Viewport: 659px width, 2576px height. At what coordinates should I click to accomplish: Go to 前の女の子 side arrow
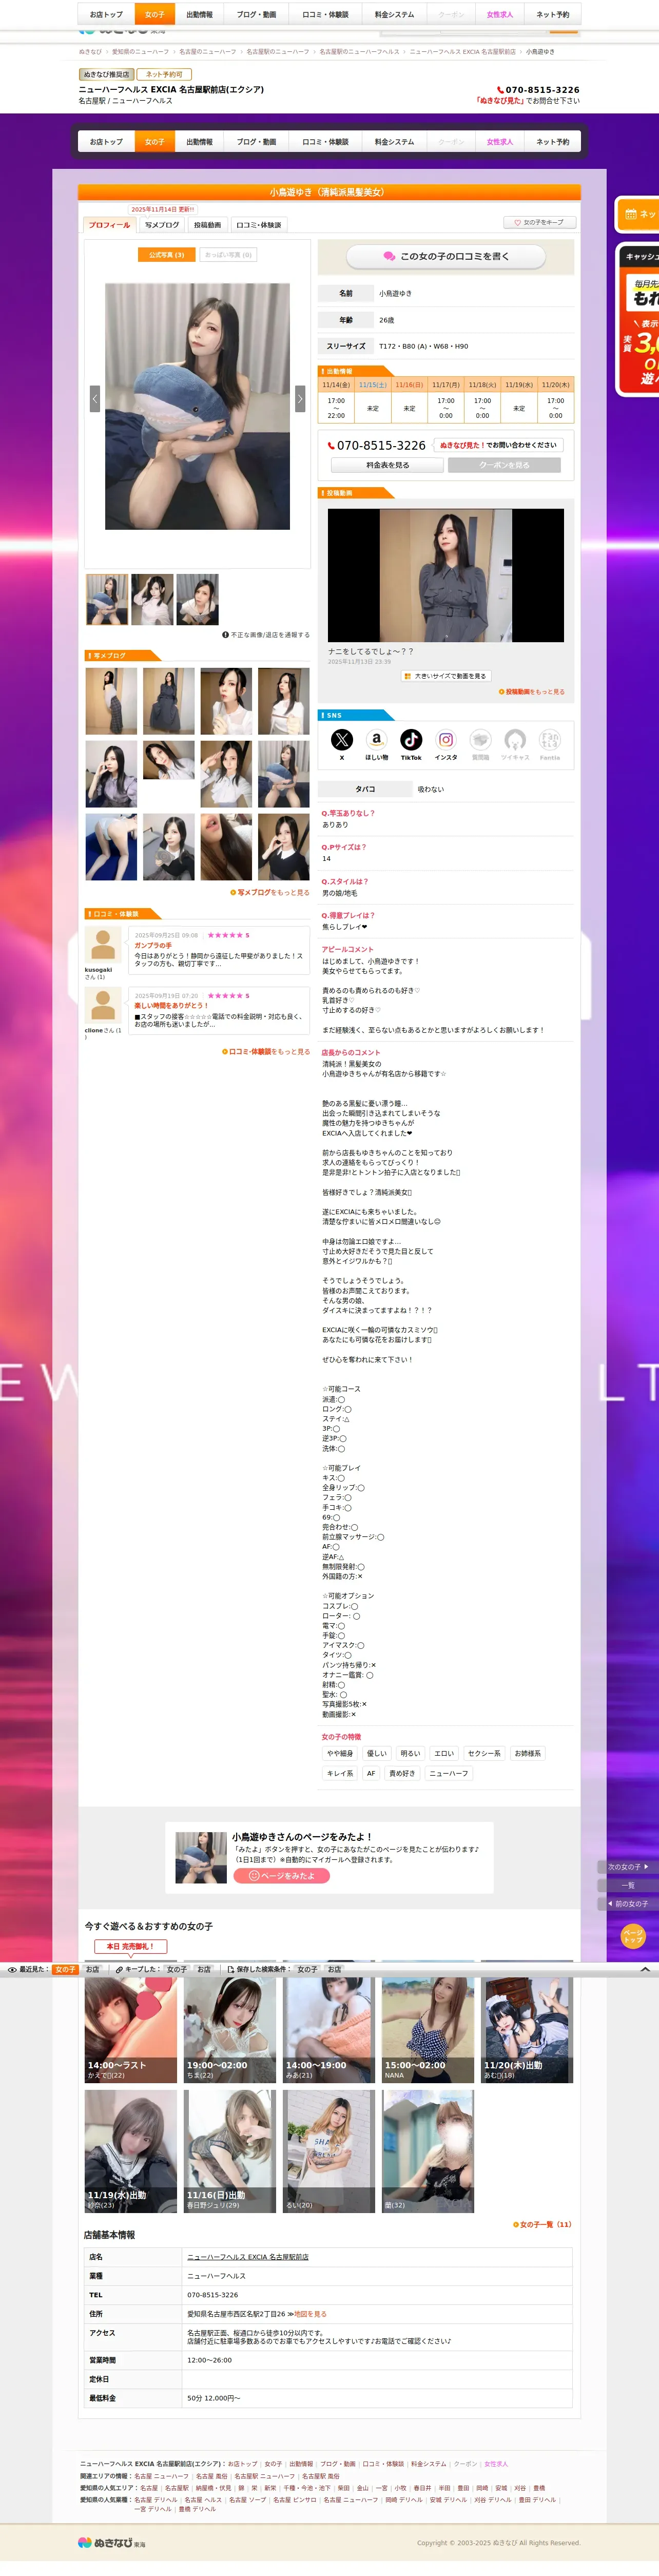pyautogui.click(x=628, y=1904)
